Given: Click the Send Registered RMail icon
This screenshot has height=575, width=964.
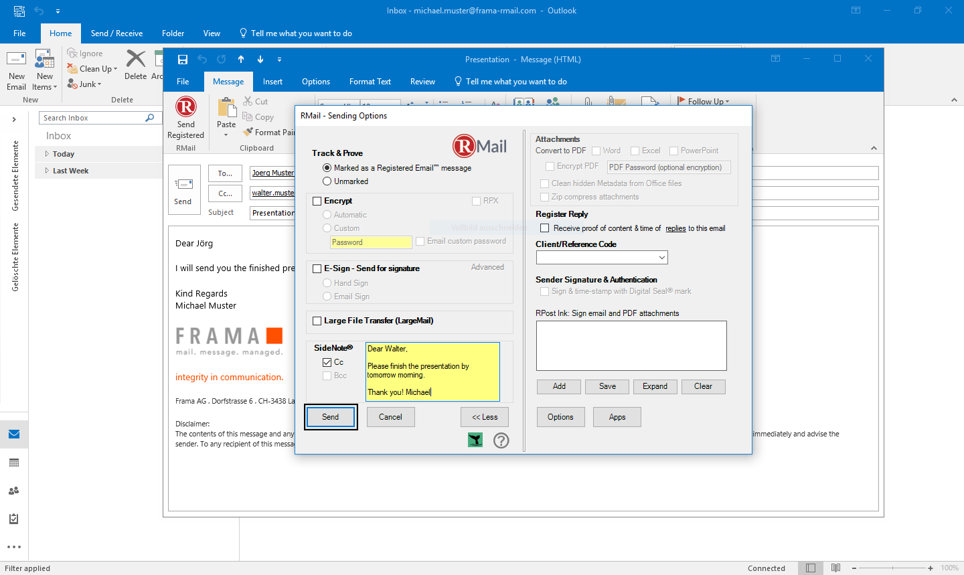Looking at the screenshot, I should click(185, 107).
